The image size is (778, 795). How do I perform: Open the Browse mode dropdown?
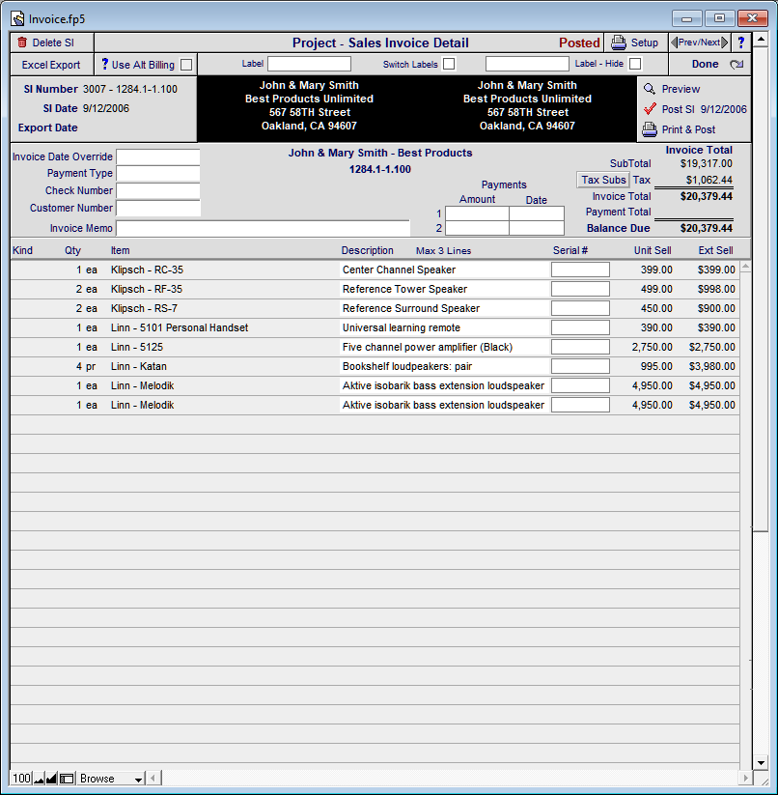click(x=111, y=779)
